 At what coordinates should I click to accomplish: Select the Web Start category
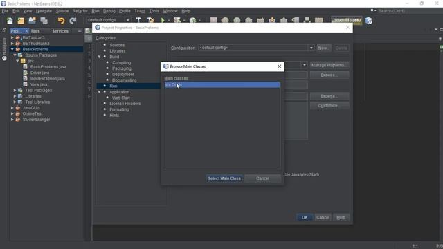[x=121, y=98]
